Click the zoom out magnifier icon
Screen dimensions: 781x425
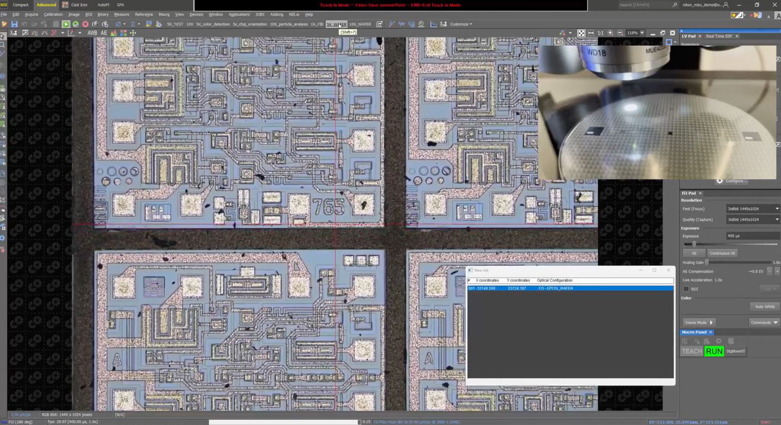click(x=620, y=33)
